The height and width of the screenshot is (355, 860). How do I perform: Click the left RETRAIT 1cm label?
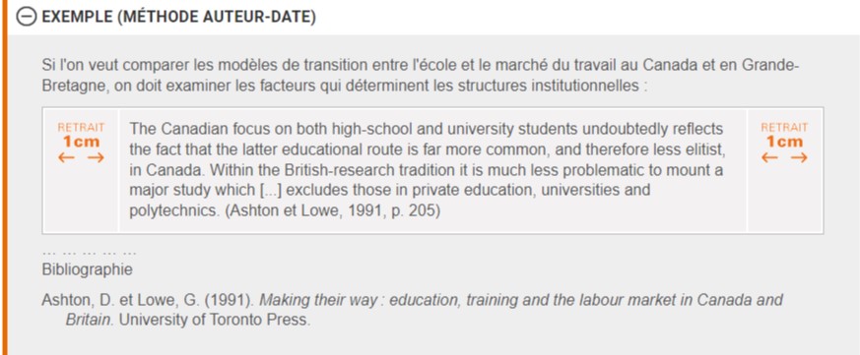(81, 135)
